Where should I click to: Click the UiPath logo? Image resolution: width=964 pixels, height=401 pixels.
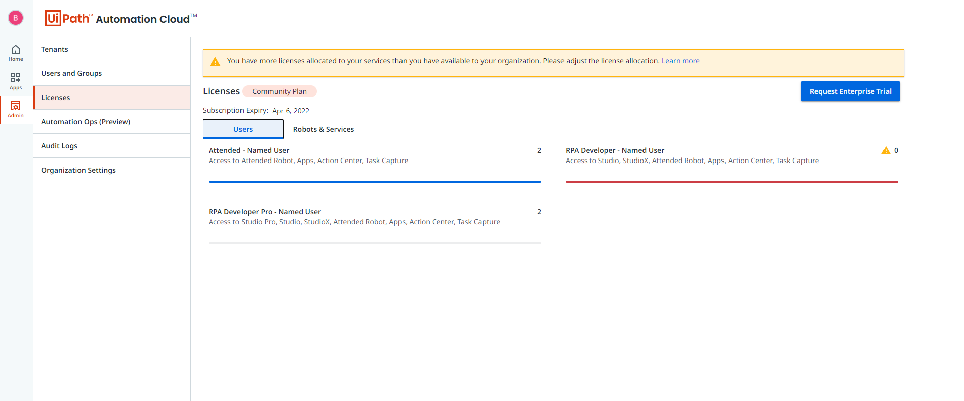68,19
